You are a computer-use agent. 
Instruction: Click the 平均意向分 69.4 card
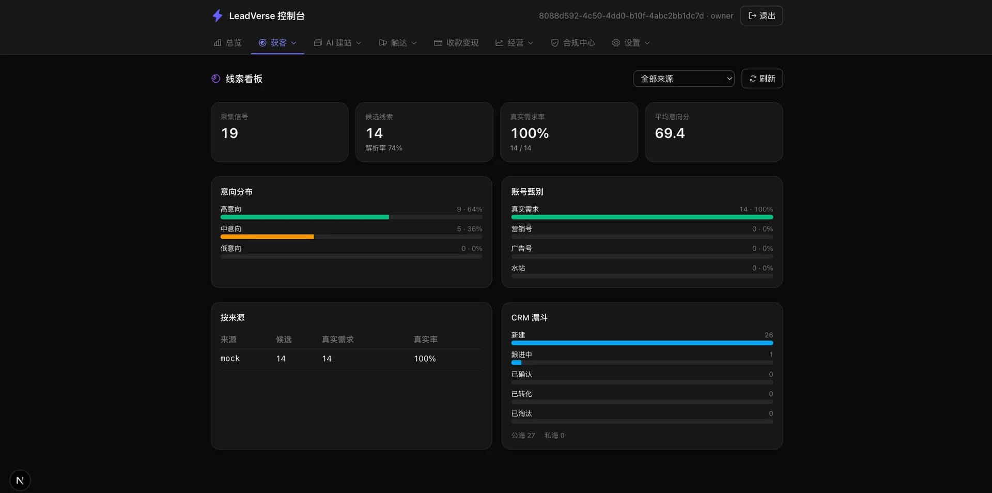pos(714,132)
